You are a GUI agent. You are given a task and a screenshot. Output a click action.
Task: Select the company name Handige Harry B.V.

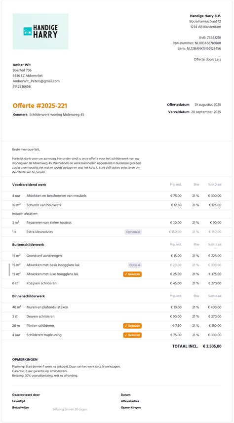click(205, 16)
